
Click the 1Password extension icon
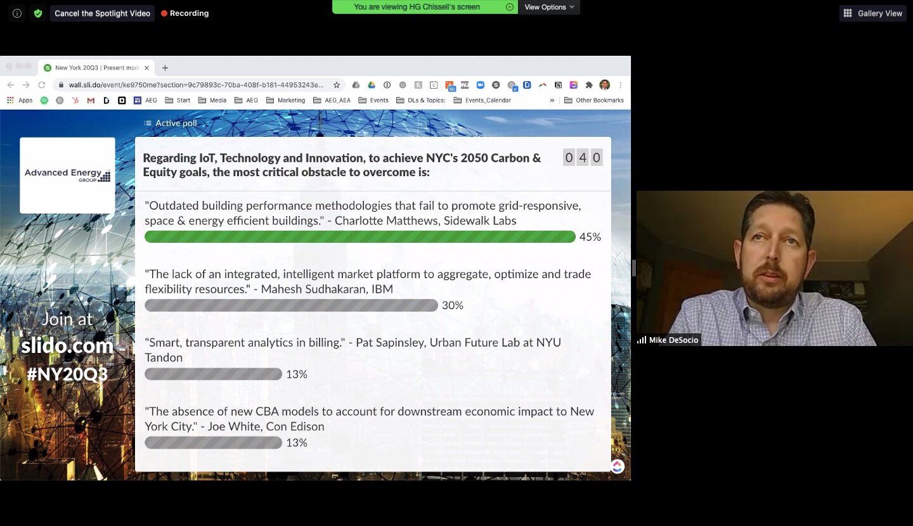[387, 85]
